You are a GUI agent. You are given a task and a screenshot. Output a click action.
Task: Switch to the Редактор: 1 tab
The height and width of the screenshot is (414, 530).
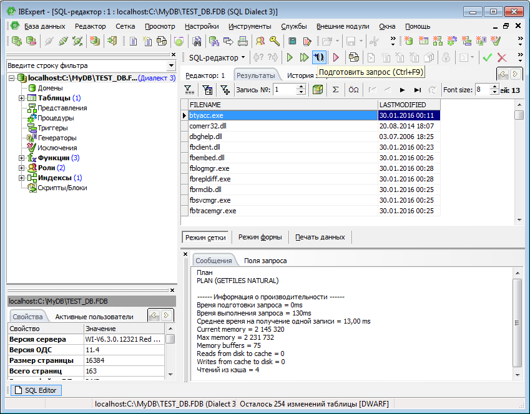205,75
